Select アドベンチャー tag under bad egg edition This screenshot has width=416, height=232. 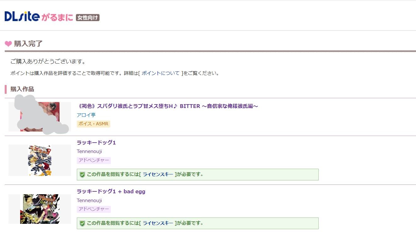tap(94, 209)
